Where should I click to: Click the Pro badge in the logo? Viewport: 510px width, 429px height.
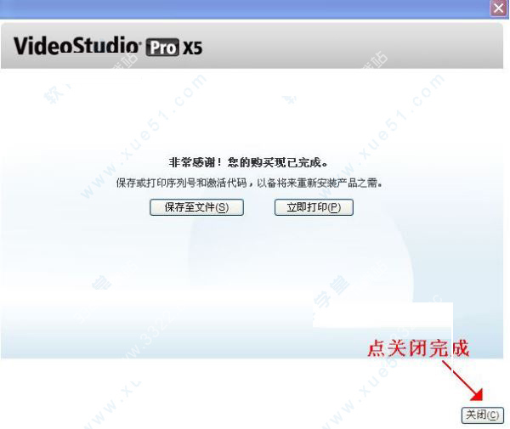(x=162, y=48)
